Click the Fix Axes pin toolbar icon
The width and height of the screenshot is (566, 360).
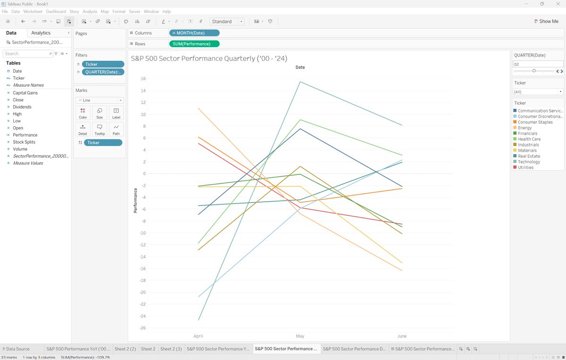pyautogui.click(x=200, y=21)
